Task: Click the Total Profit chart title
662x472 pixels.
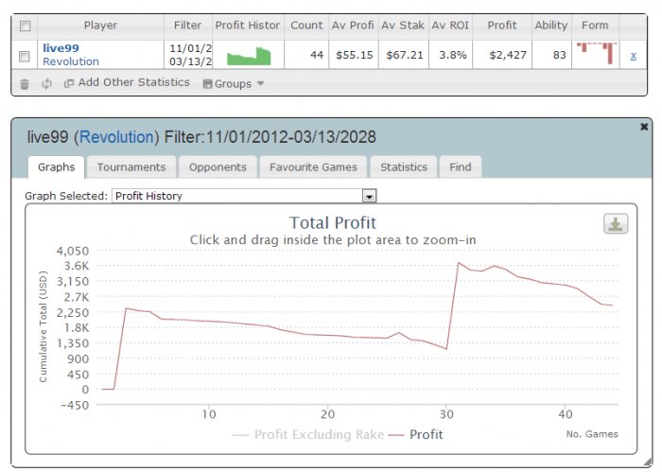Action: (x=333, y=223)
